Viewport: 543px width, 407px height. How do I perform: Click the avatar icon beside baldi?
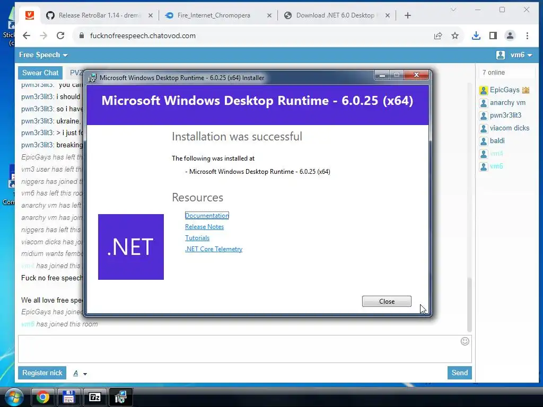[484, 141]
